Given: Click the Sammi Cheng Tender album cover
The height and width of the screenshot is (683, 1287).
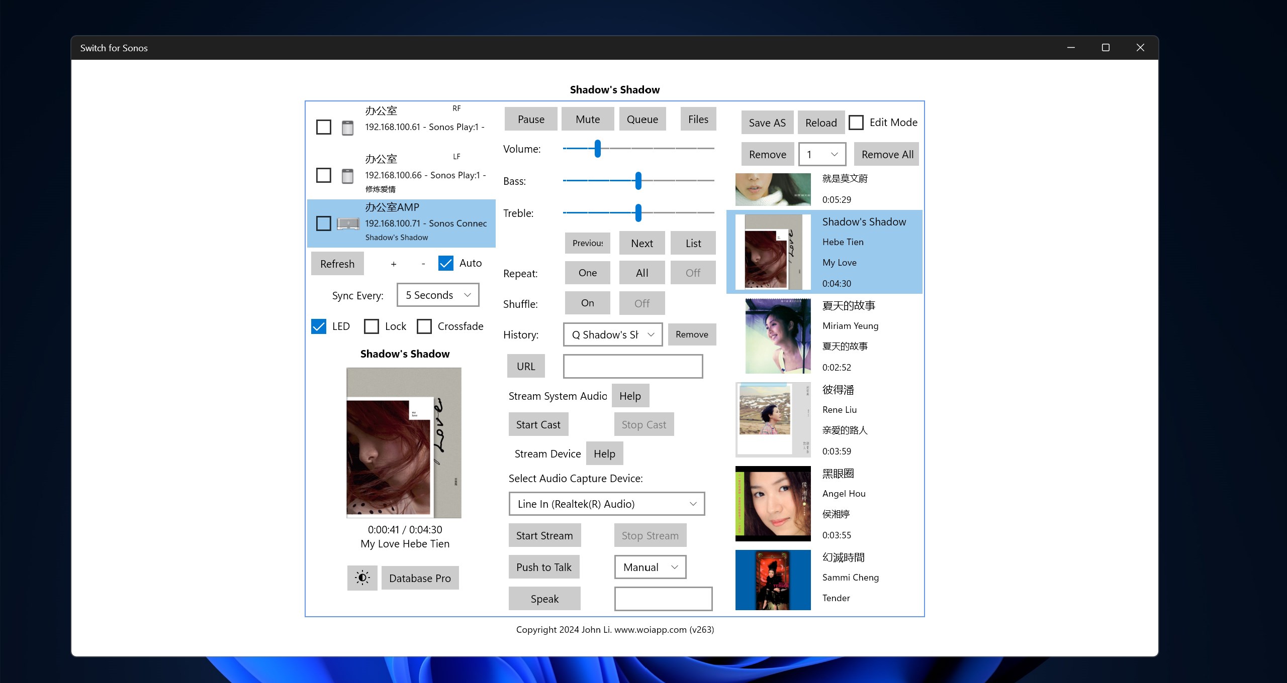Looking at the screenshot, I should point(773,580).
